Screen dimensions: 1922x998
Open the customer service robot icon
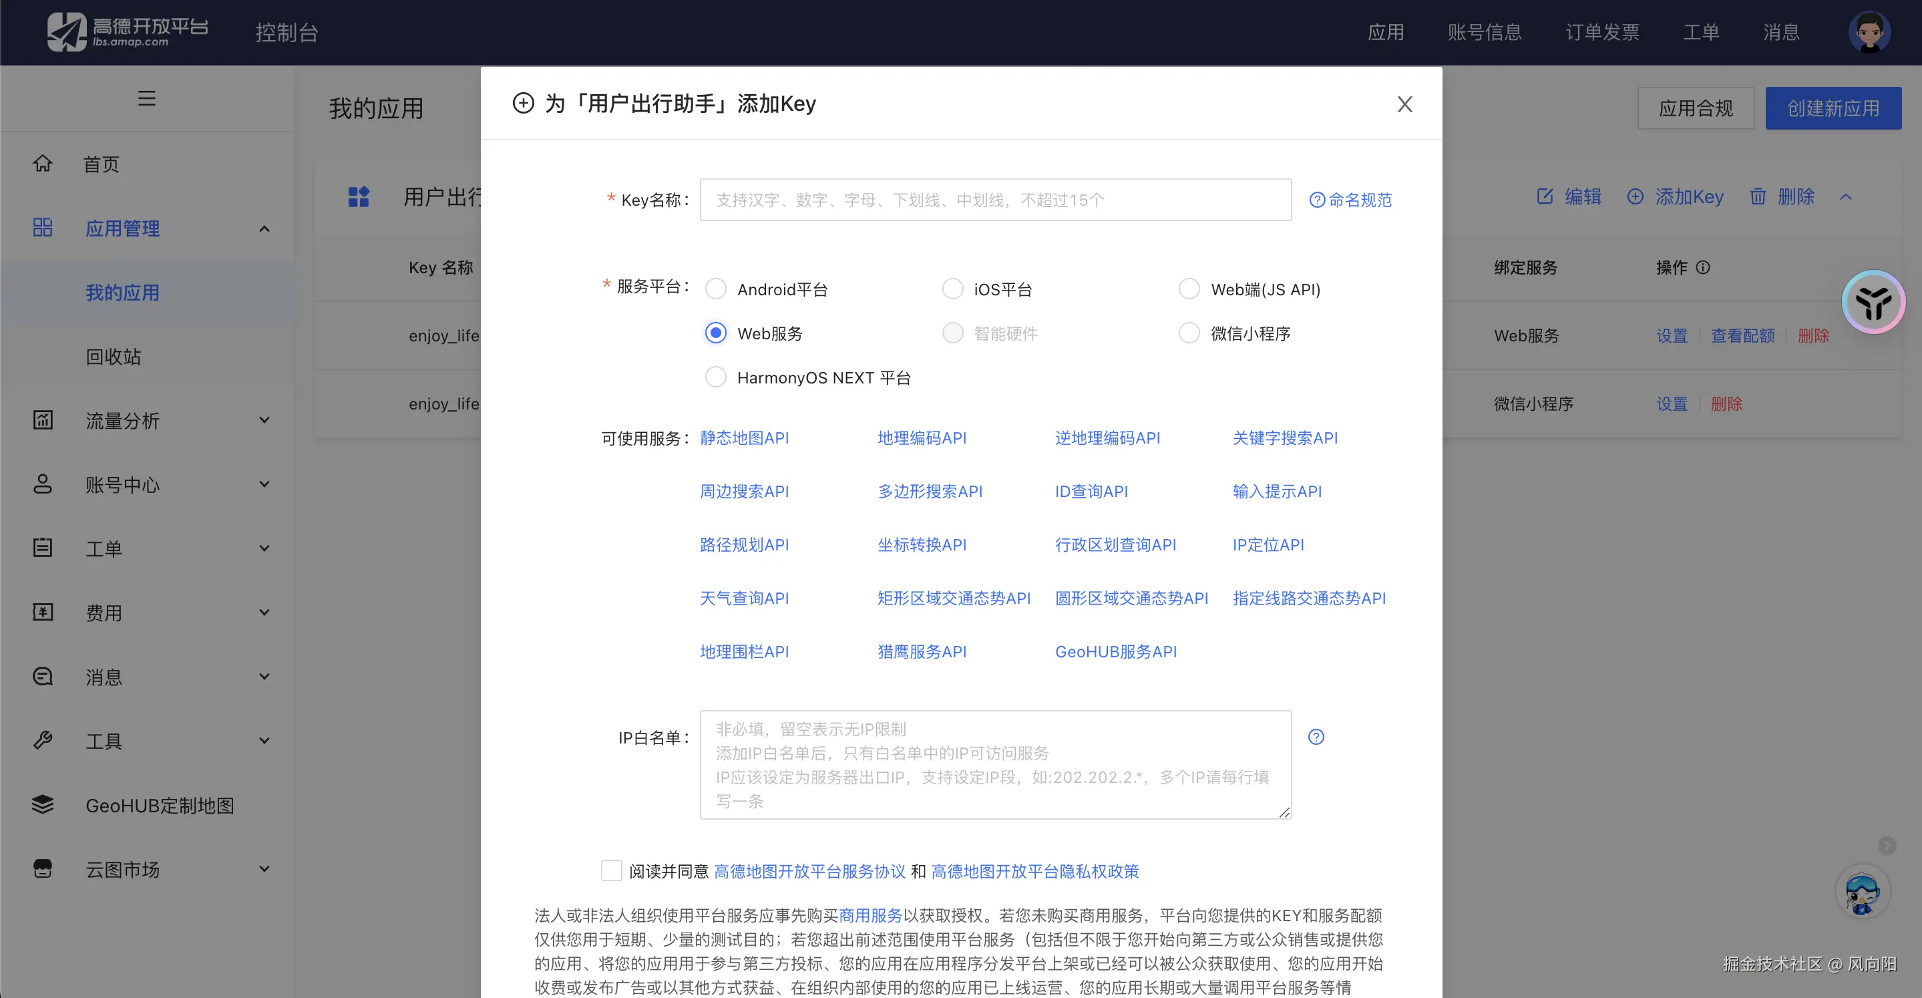coord(1863,892)
